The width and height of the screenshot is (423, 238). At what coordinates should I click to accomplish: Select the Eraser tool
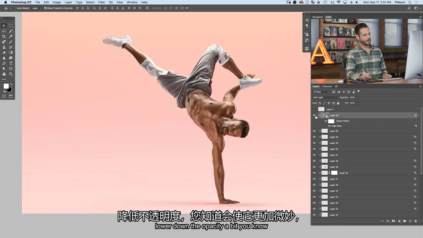click(4, 52)
